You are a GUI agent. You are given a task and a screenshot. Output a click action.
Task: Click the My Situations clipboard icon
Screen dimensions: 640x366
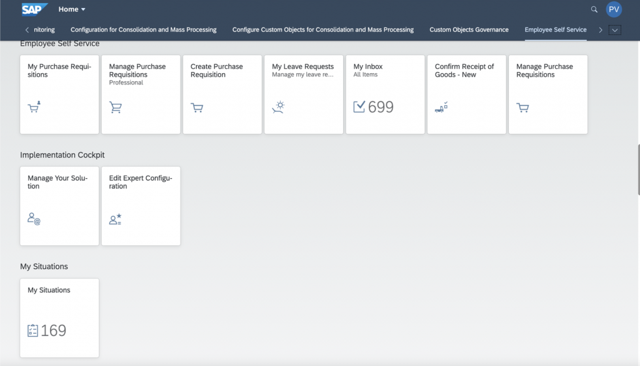pos(32,330)
